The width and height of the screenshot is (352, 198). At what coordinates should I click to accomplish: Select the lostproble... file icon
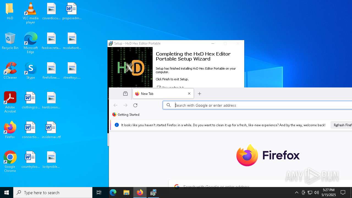coord(51,160)
